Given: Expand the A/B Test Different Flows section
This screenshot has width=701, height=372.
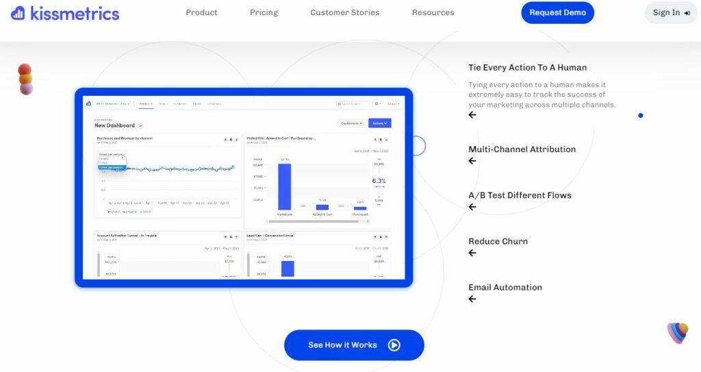Looking at the screenshot, I should (x=520, y=196).
